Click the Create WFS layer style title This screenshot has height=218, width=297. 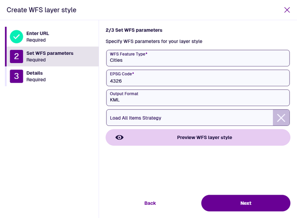pyautogui.click(x=42, y=10)
